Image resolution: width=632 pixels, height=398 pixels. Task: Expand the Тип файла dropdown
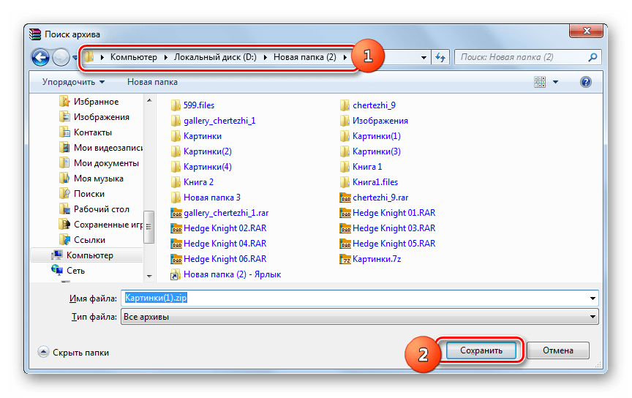pos(592,317)
